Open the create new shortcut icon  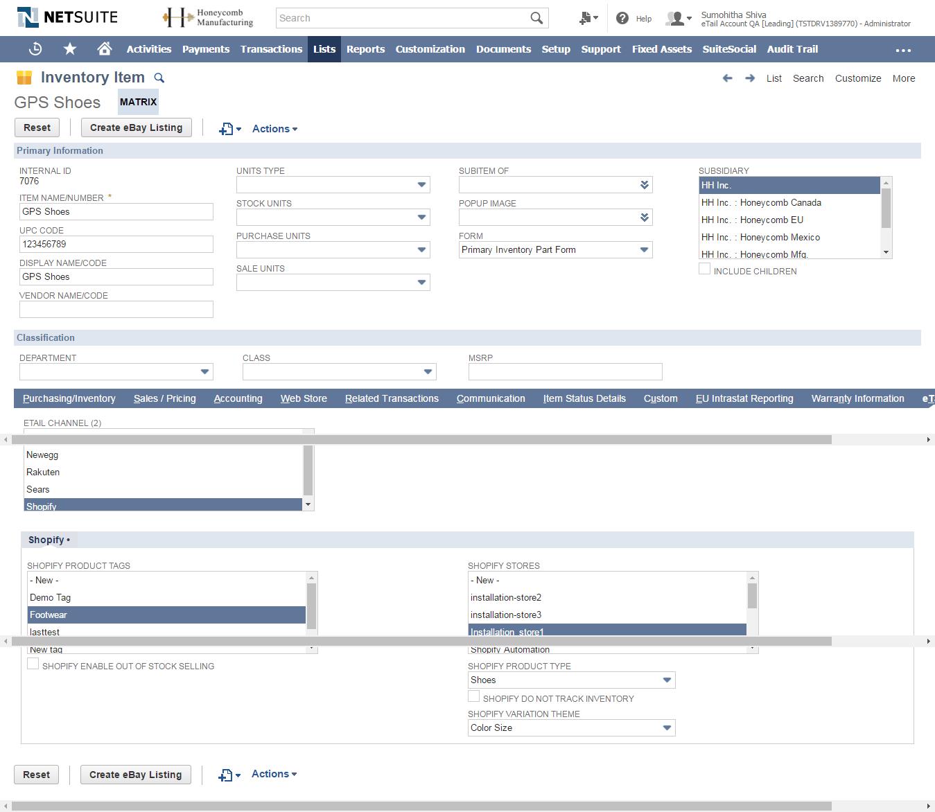(x=588, y=18)
